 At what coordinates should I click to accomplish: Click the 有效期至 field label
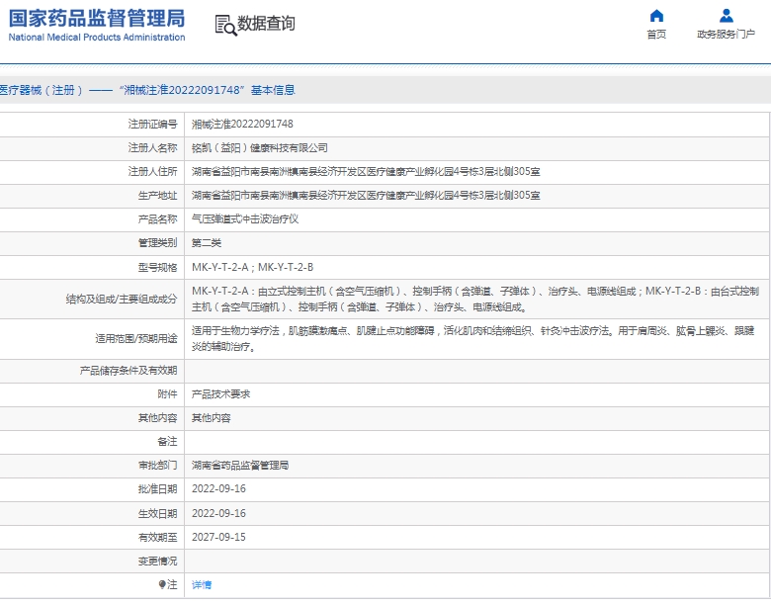coord(157,537)
